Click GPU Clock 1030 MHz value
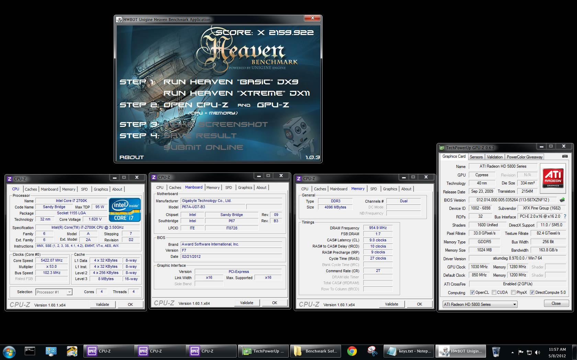This screenshot has height=360, width=577. (479, 267)
